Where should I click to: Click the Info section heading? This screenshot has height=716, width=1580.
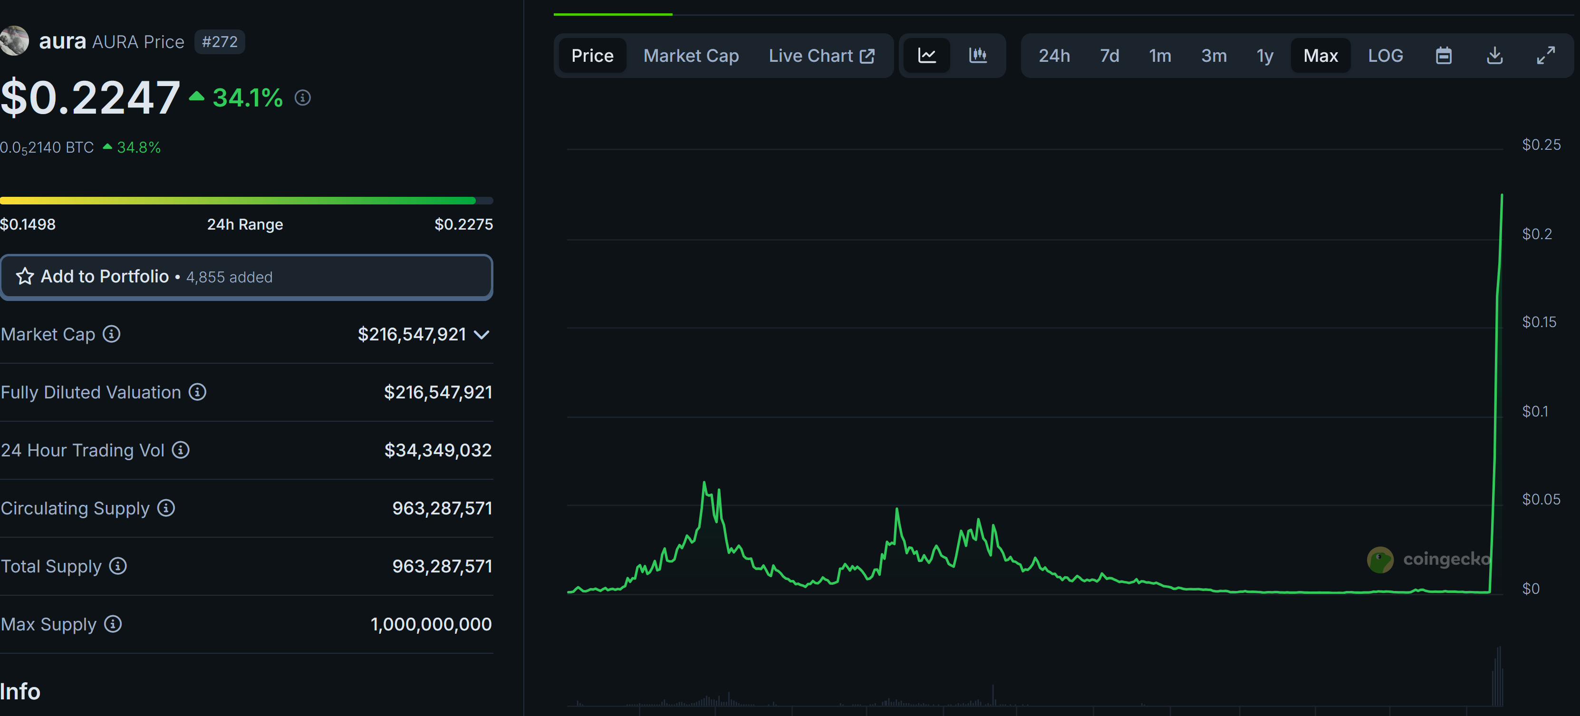20,691
